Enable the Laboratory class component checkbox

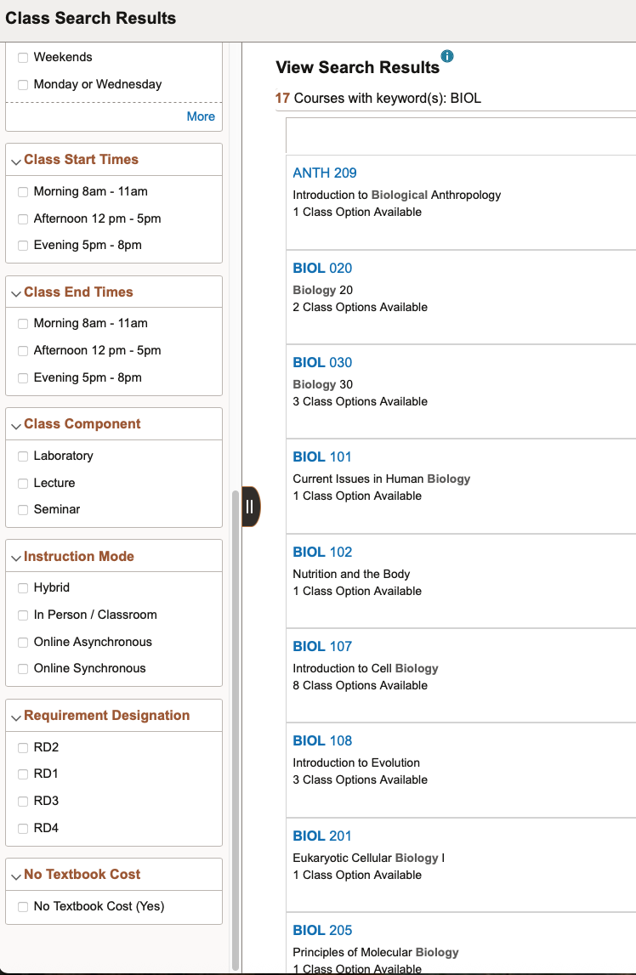(23, 456)
